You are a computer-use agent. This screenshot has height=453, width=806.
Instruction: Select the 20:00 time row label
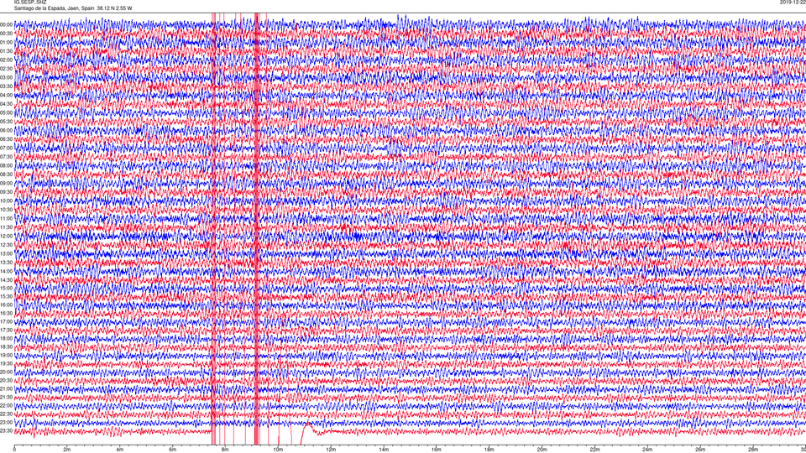pyautogui.click(x=7, y=372)
